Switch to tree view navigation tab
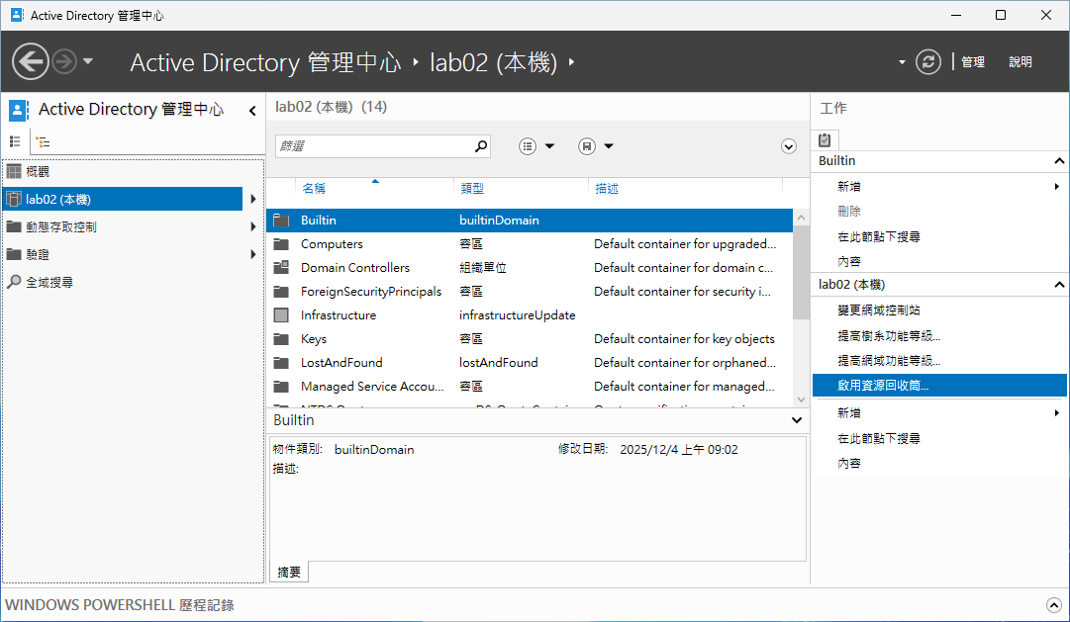The height and width of the screenshot is (622, 1070). [x=43, y=141]
